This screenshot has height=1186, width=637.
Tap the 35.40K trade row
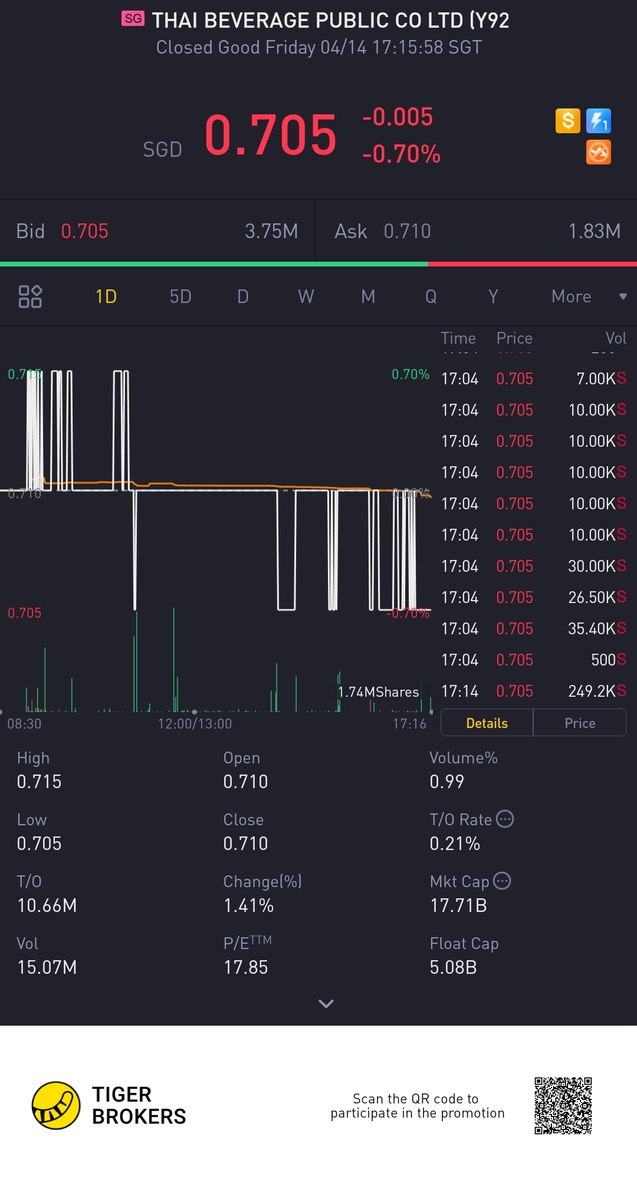[534, 628]
